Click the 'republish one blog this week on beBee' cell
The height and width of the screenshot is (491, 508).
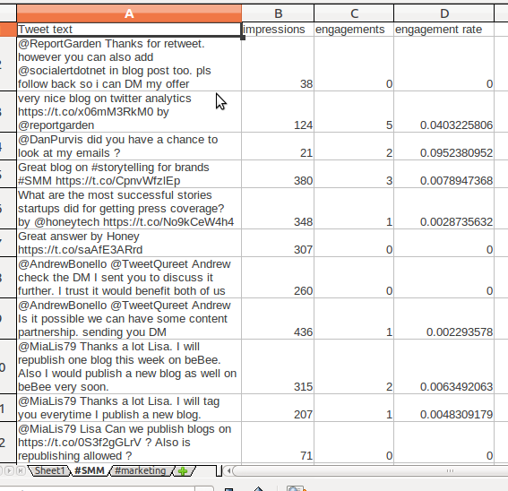pyautogui.click(x=129, y=366)
